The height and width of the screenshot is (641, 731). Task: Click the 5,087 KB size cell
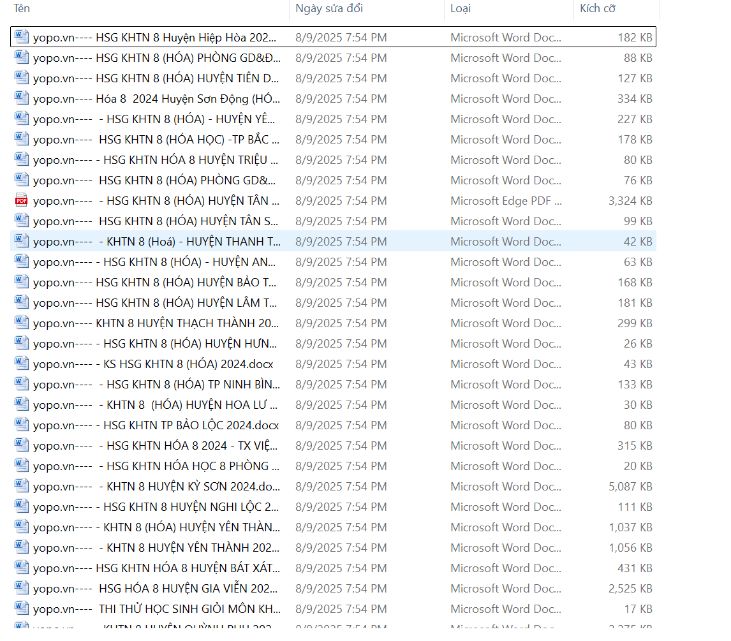coord(630,487)
